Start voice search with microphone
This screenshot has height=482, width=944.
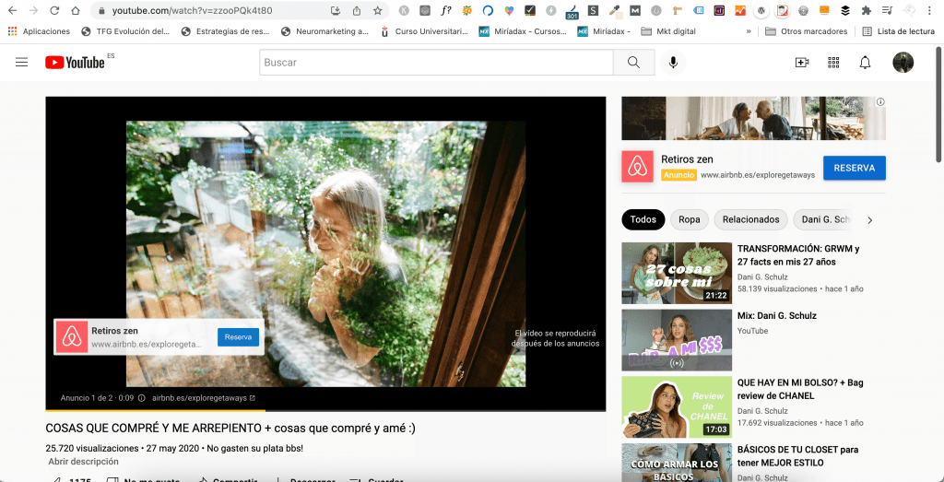[x=673, y=62]
